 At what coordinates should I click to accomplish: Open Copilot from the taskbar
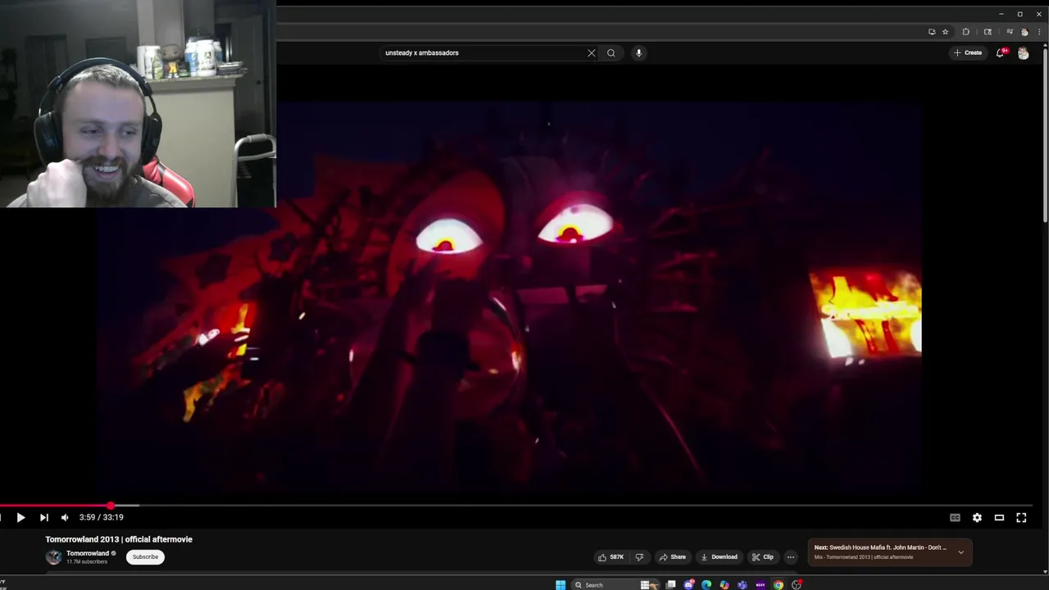click(x=724, y=585)
